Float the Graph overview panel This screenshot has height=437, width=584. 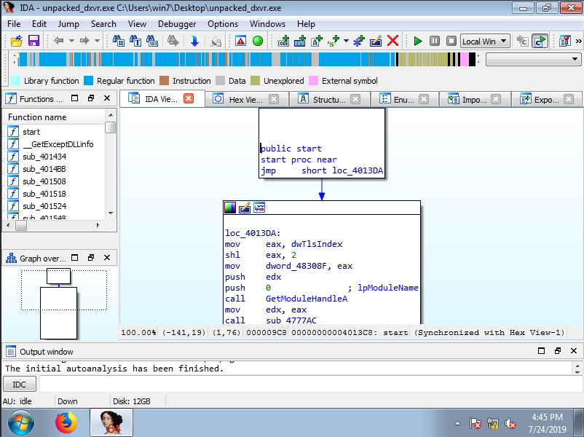(x=91, y=257)
